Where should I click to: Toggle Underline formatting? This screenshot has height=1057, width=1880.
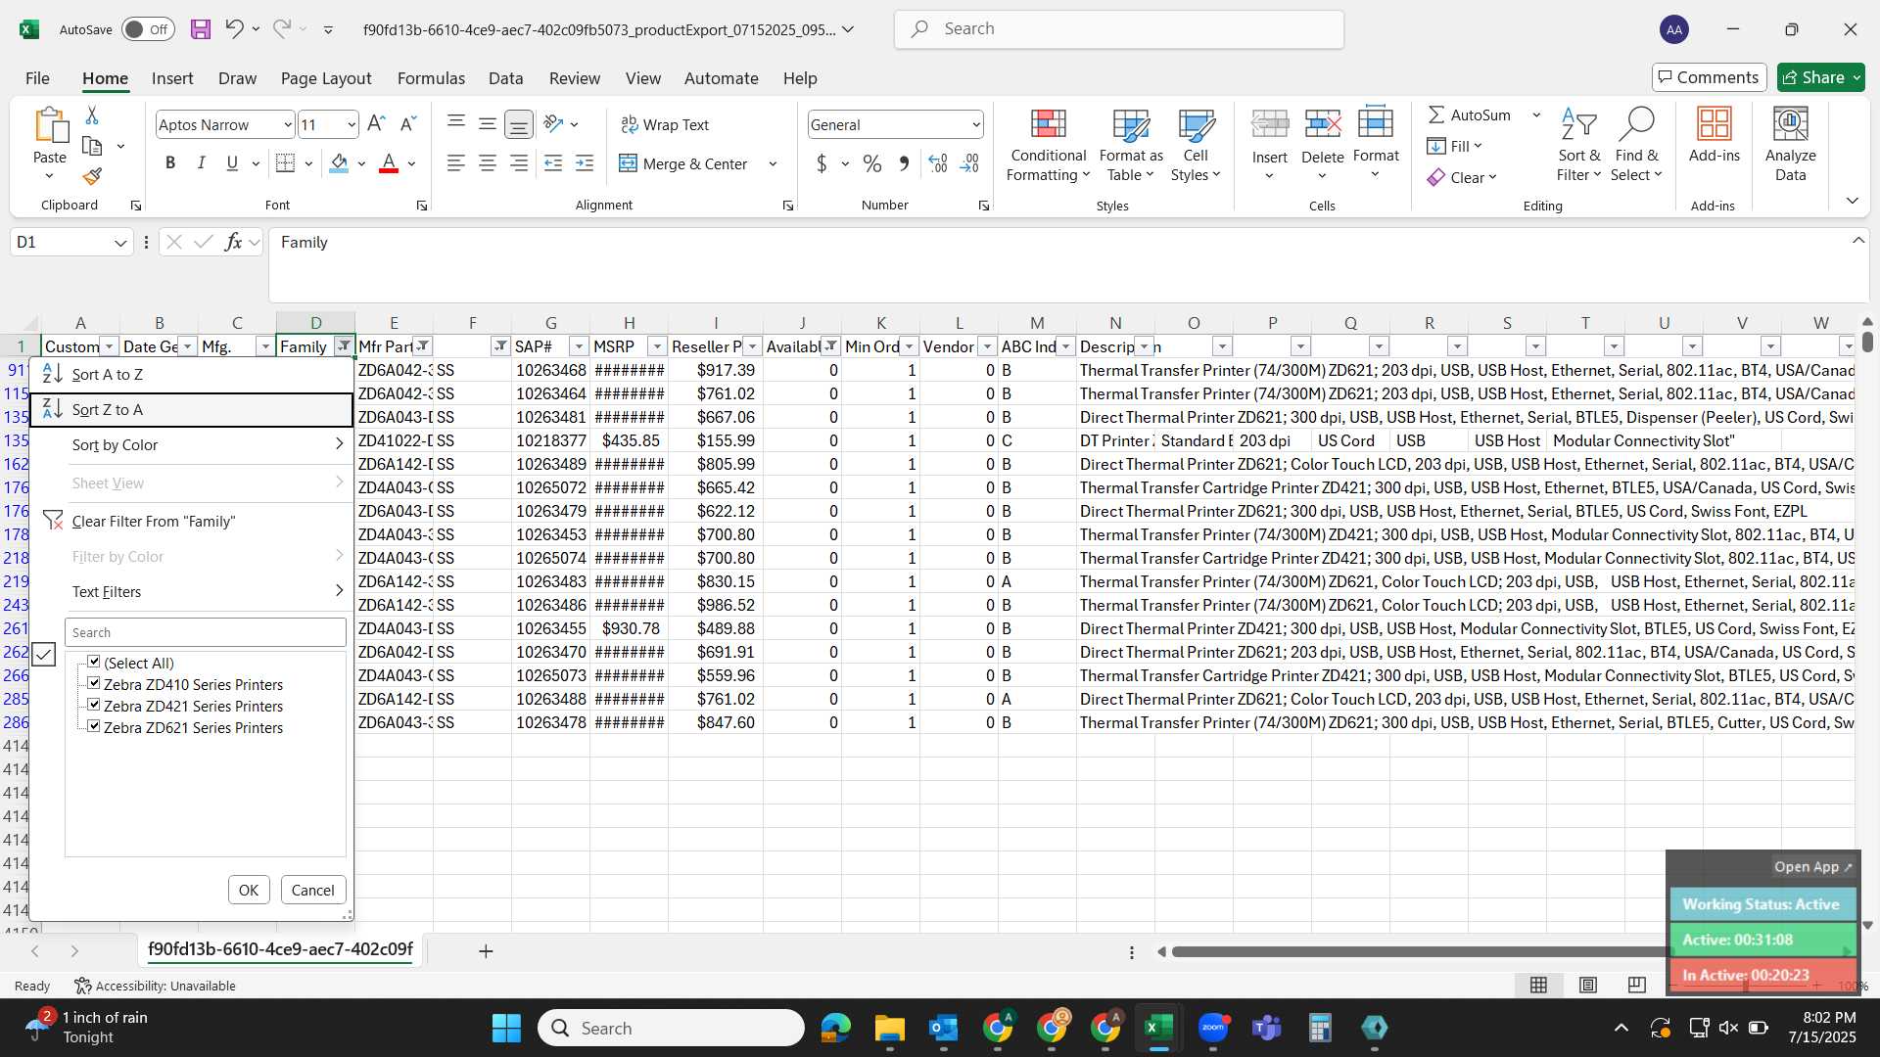click(x=232, y=163)
